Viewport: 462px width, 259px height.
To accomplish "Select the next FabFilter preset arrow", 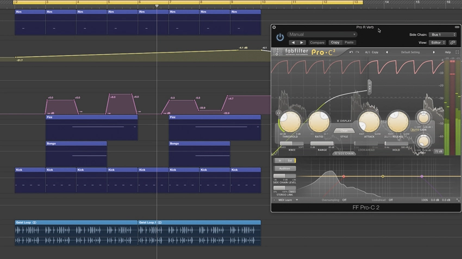I will [434, 52].
